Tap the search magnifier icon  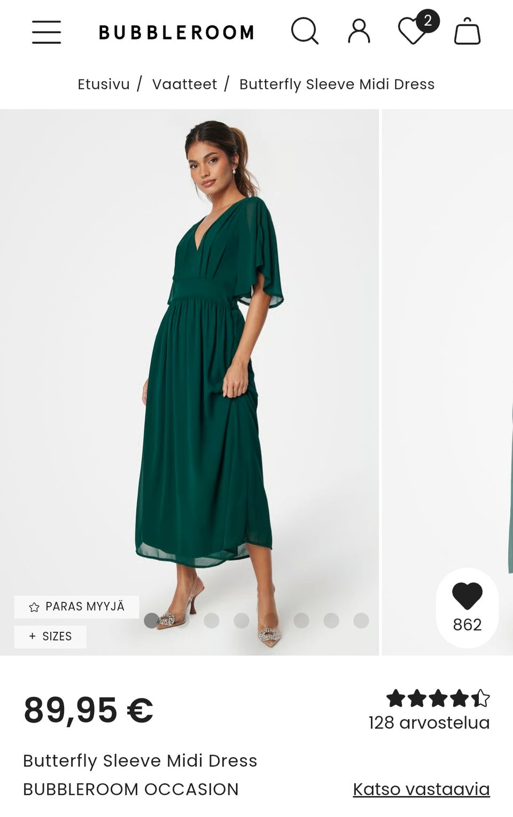click(x=305, y=31)
